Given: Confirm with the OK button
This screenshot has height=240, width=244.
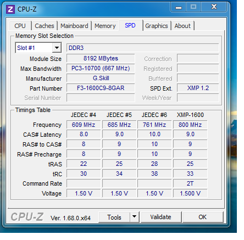Looking at the screenshot, I should point(203,217).
